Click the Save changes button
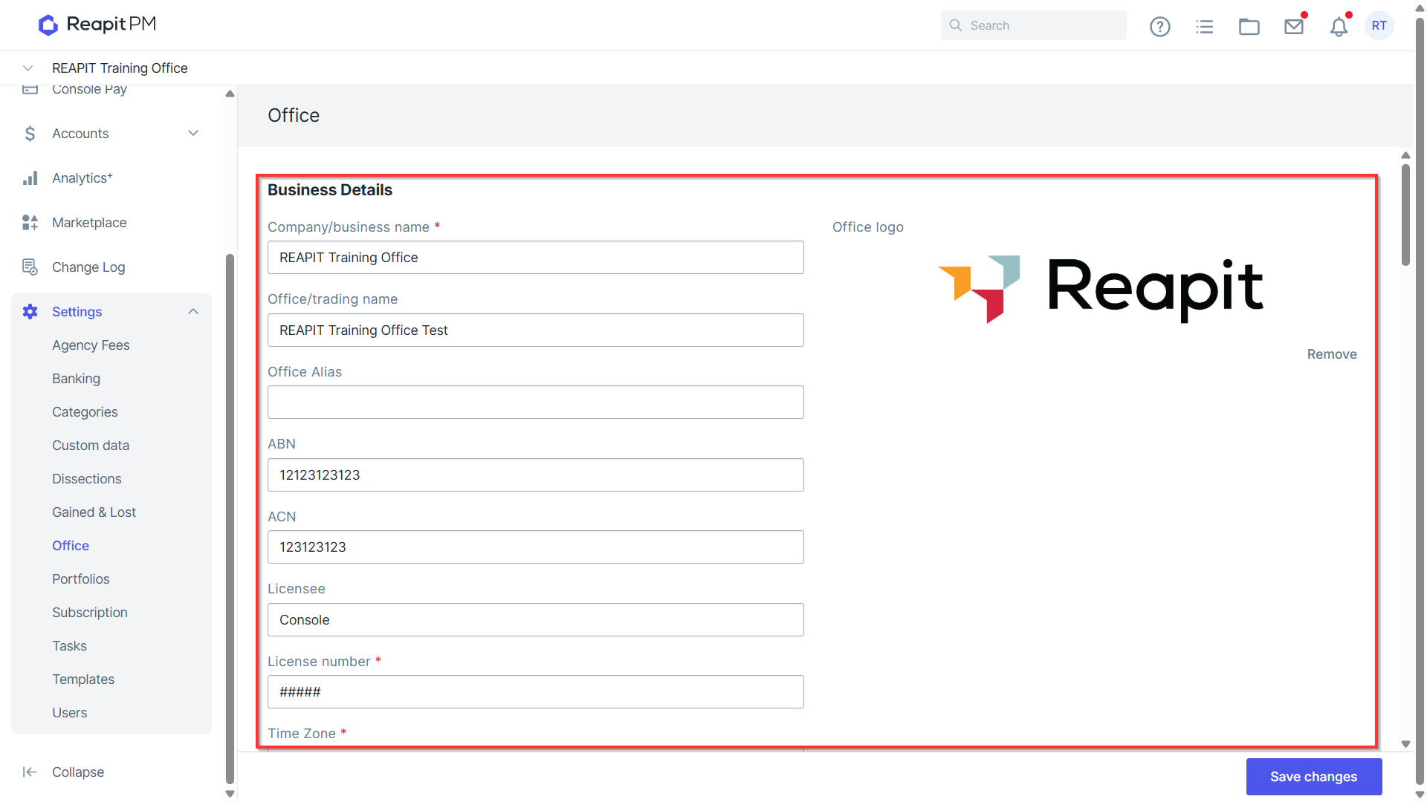The image size is (1427, 802). (1313, 776)
